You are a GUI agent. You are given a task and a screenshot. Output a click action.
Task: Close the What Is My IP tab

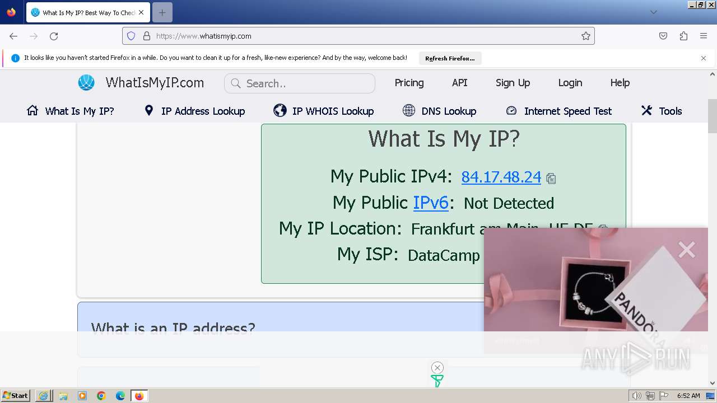click(141, 12)
